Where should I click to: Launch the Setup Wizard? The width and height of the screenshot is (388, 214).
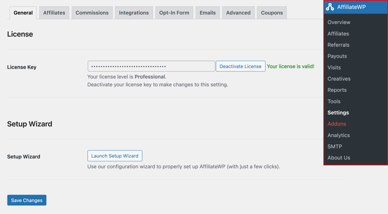coord(115,156)
